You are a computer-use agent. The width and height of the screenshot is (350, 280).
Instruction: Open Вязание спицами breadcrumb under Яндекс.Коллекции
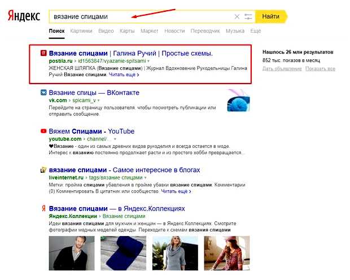124,216
